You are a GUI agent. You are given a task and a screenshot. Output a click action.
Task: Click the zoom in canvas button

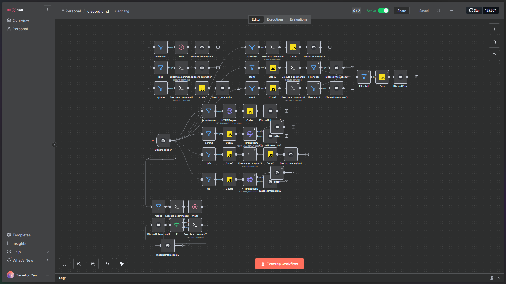pos(79,264)
